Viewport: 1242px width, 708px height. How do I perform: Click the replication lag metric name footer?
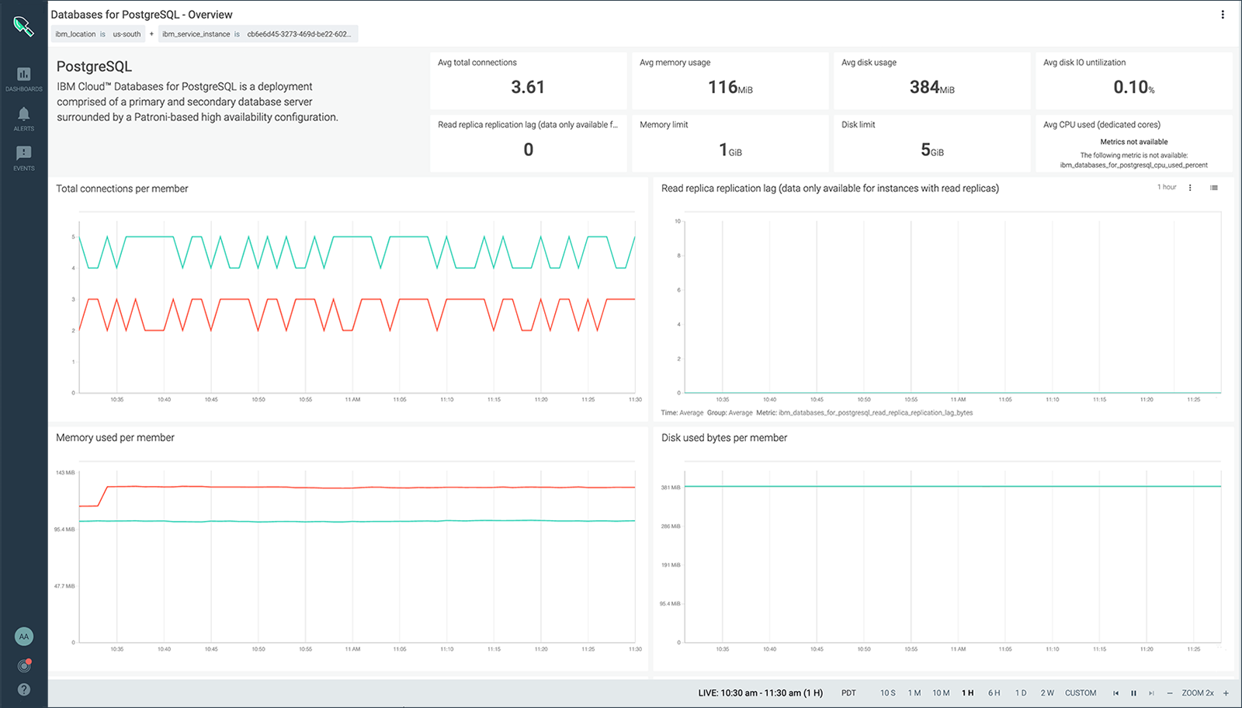click(x=876, y=413)
